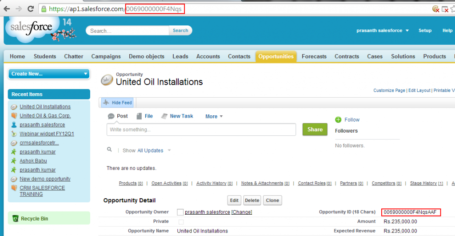
Task: Click the File document icon
Action: [139, 116]
